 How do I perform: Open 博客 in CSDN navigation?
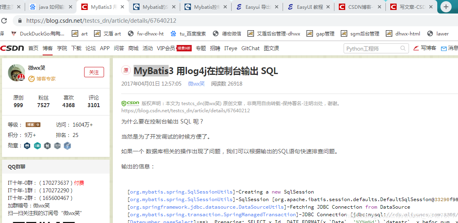pos(47,49)
